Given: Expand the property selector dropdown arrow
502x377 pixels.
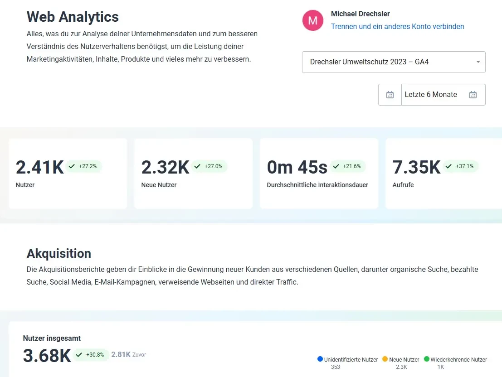Looking at the screenshot, I should (478, 62).
